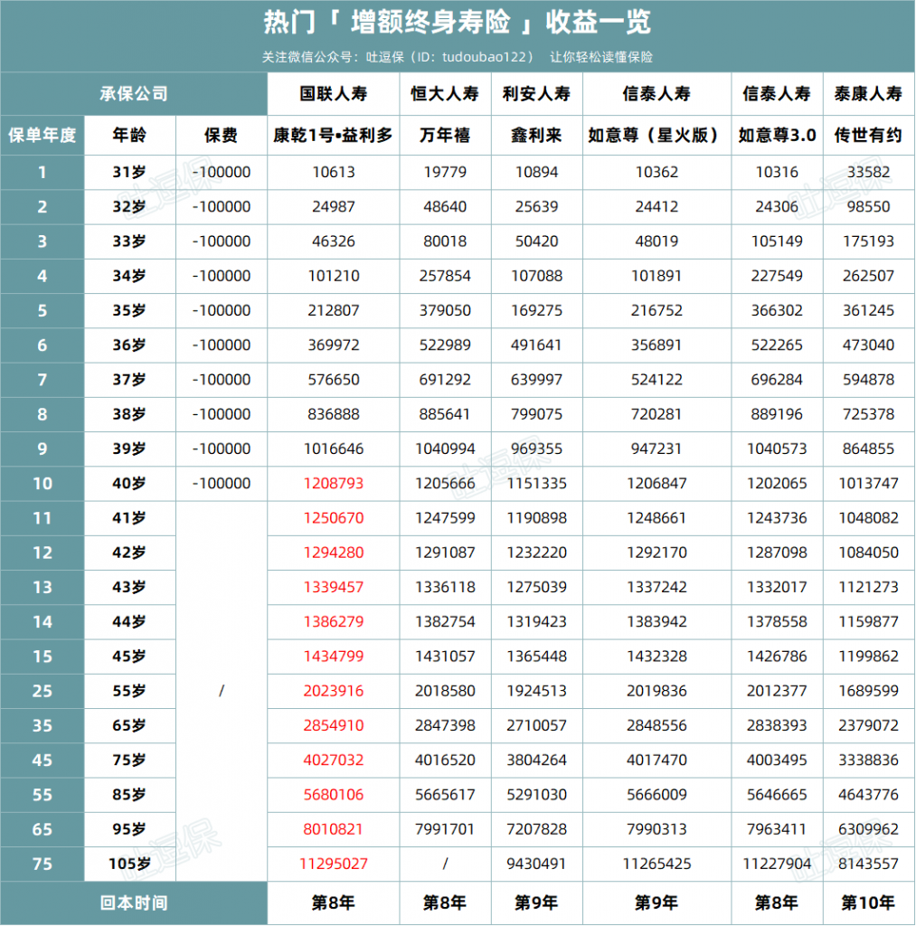This screenshot has height=926, width=916.
Task: Click the value 105149
Action: click(x=777, y=241)
